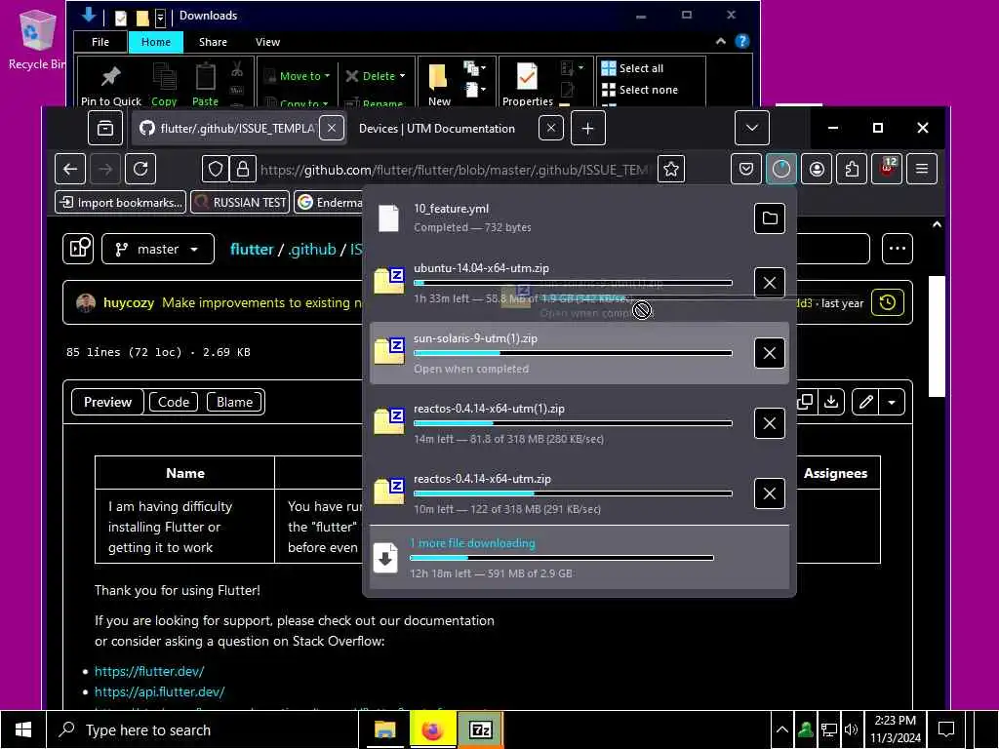The width and height of the screenshot is (999, 749).
Task: Close the flutter/.github/ISSUE_TEMPLATE tab
Action: pyautogui.click(x=332, y=128)
